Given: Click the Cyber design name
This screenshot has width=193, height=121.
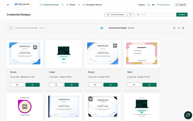Looking at the screenshot, I should click(52, 72).
